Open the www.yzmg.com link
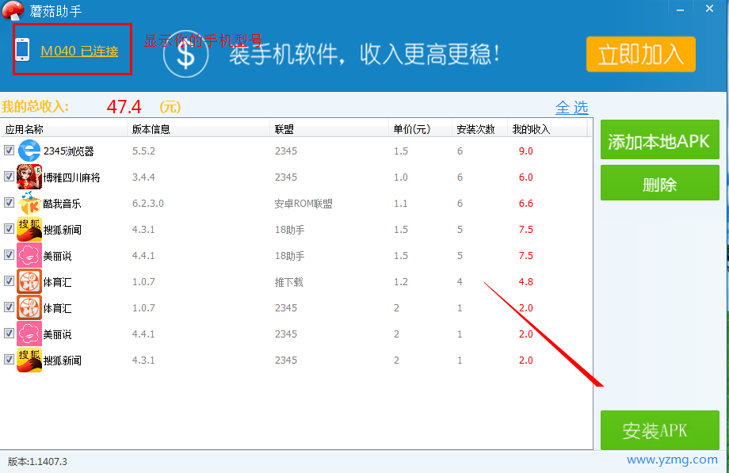The height and width of the screenshot is (473, 729). point(672,460)
